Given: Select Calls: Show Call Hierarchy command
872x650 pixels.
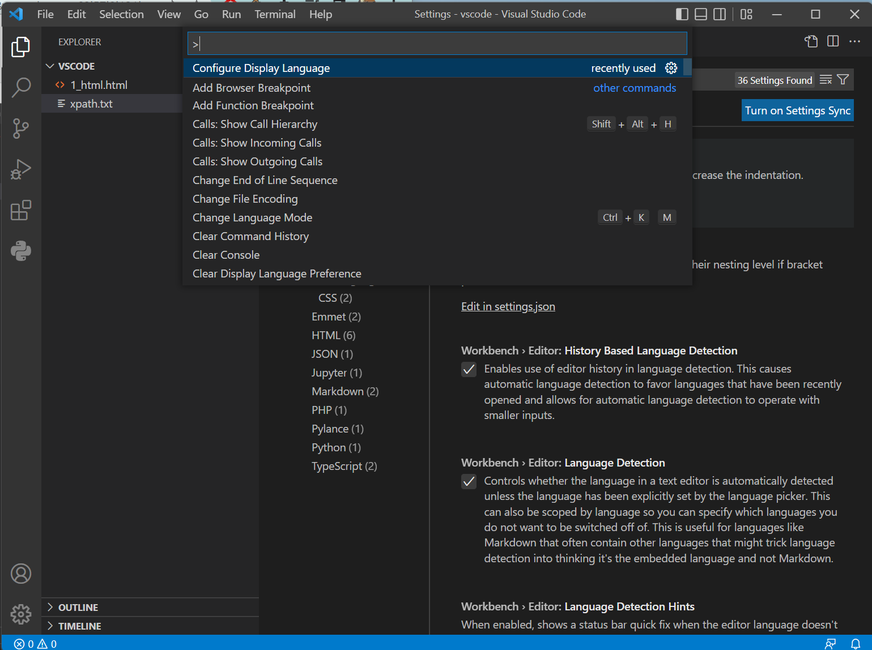Looking at the screenshot, I should (x=433, y=124).
